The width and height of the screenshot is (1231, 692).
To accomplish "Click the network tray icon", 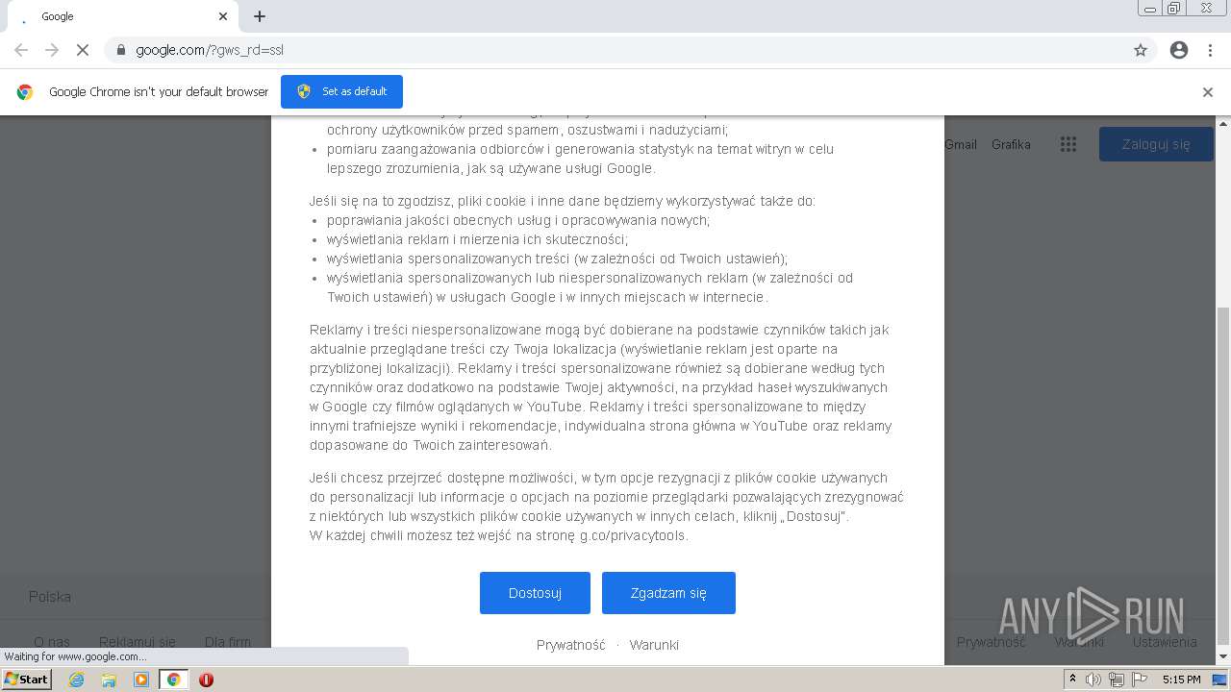I will click(1116, 680).
